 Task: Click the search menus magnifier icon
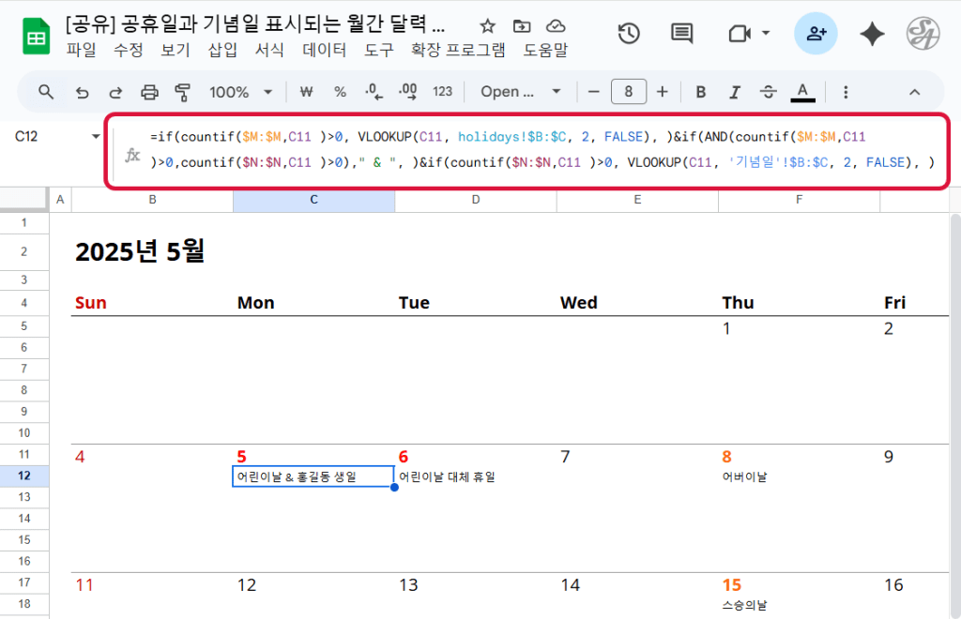46,92
